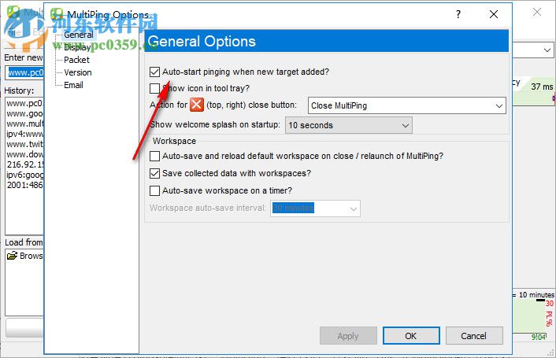
Task: Select General in options tree
Action: tap(79, 35)
